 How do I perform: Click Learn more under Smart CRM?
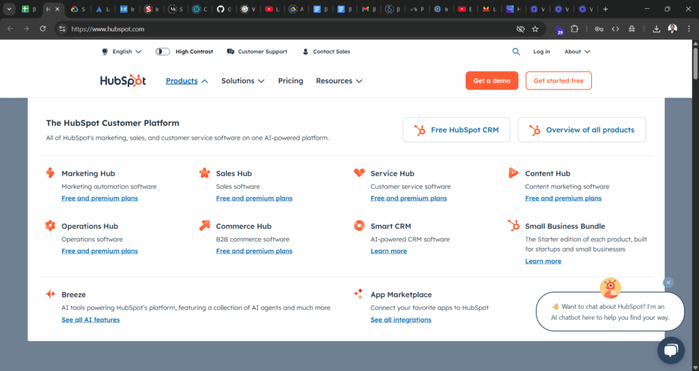click(x=388, y=251)
